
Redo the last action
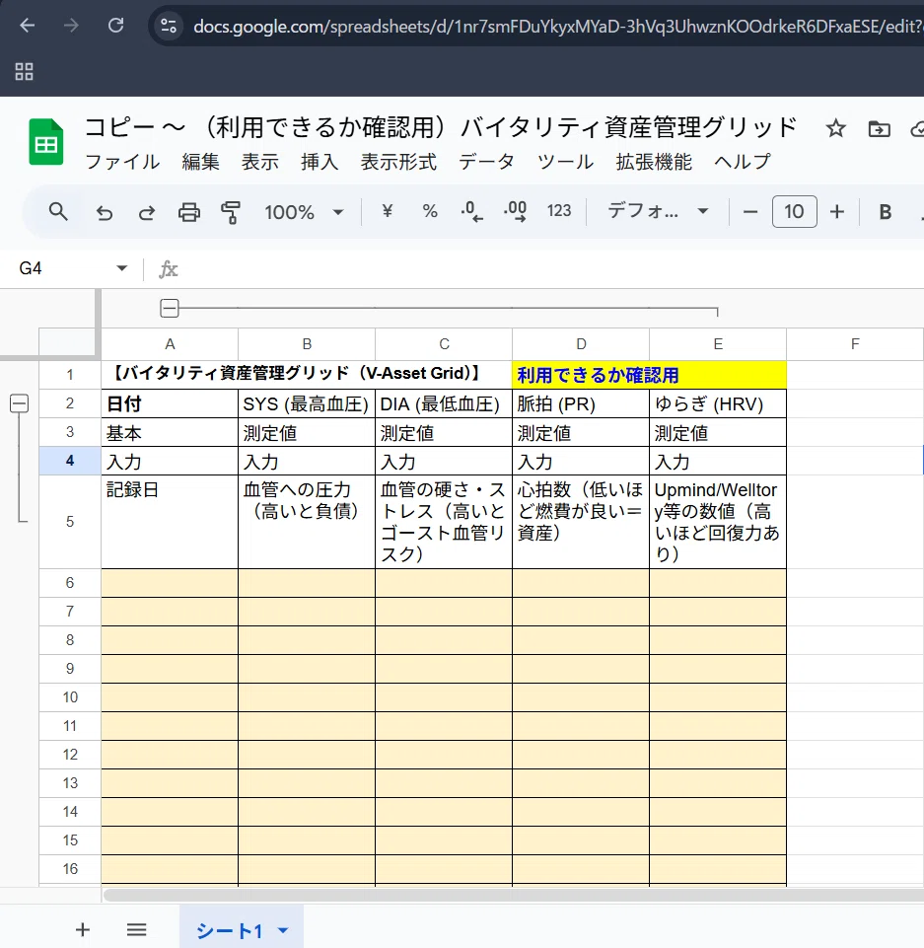pyautogui.click(x=146, y=212)
